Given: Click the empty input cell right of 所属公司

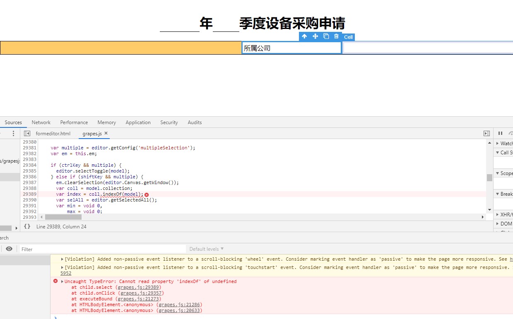Looking at the screenshot, I should pyautogui.click(x=428, y=48).
